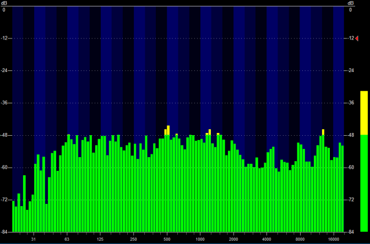Click the left axis -48 label
370x244 pixels.
coord(4,135)
